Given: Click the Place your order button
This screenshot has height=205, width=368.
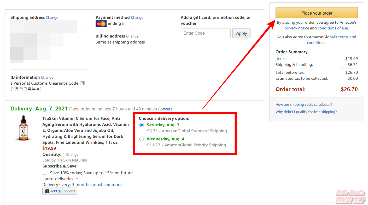Looking at the screenshot, I should (317, 13).
